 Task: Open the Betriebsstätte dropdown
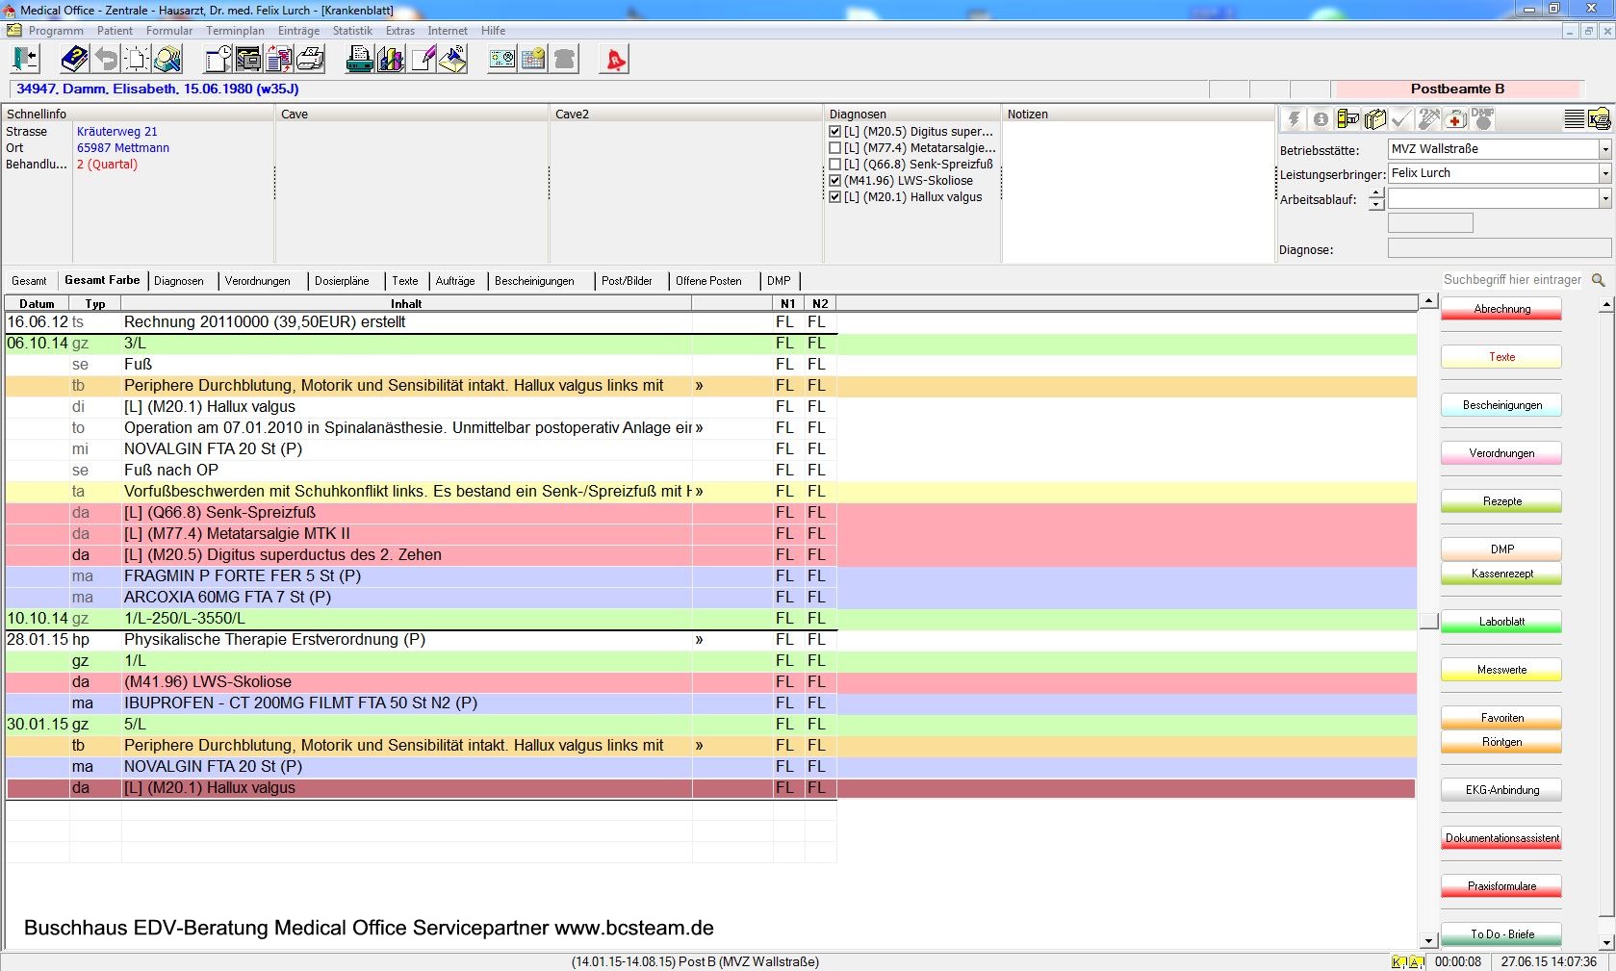(x=1604, y=149)
